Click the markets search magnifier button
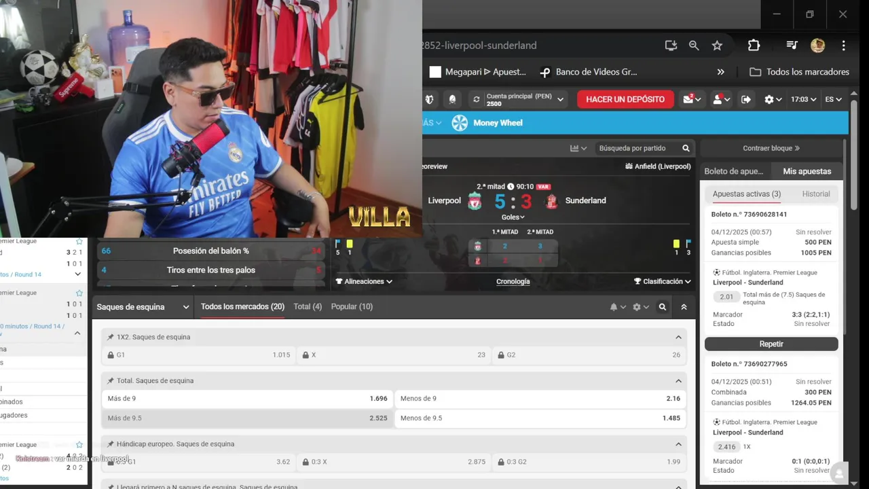The height and width of the screenshot is (489, 869). 663,307
